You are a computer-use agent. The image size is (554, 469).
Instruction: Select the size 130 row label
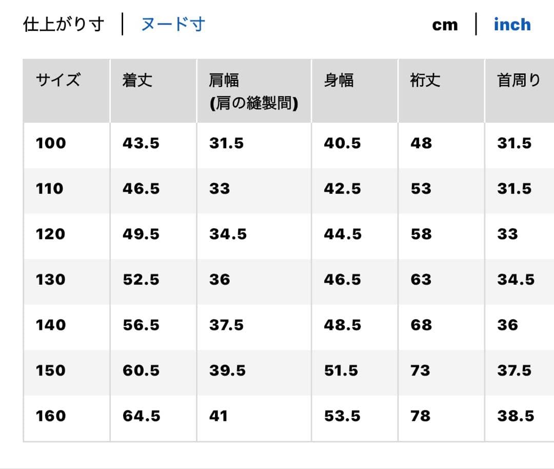click(50, 280)
